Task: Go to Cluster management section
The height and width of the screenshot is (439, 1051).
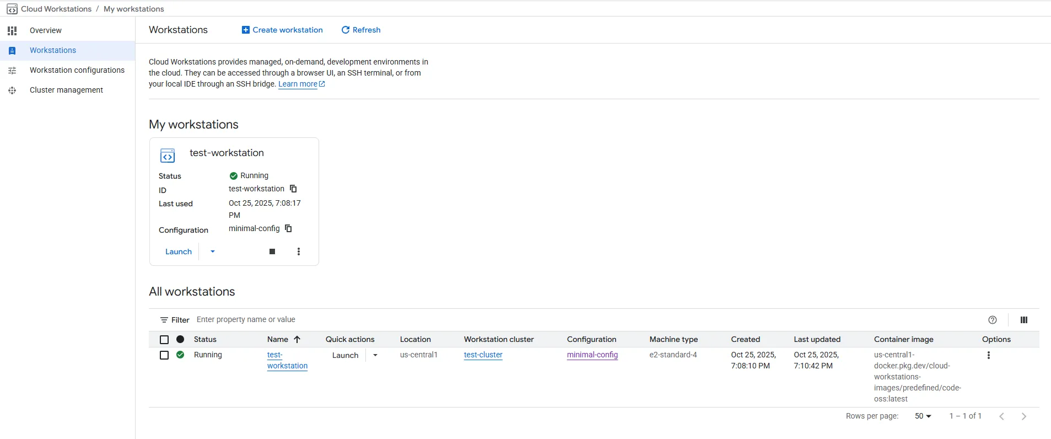Action: 67,90
